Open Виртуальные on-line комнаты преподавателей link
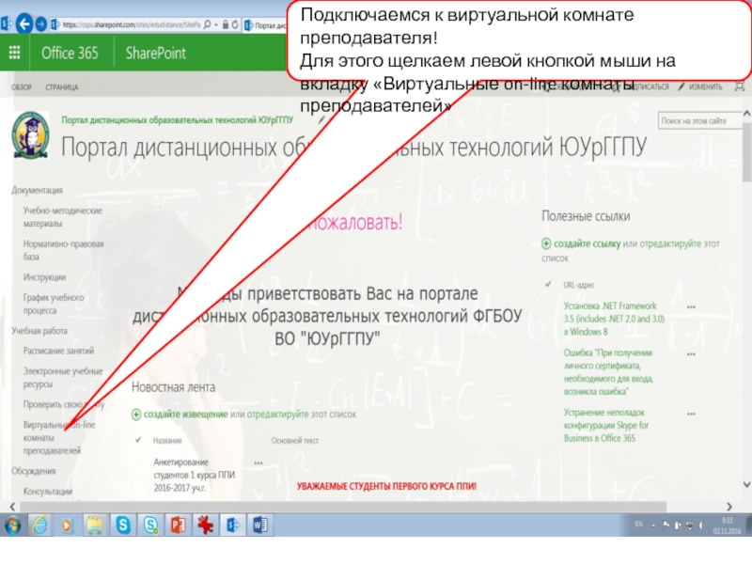The image size is (752, 564). [x=58, y=438]
